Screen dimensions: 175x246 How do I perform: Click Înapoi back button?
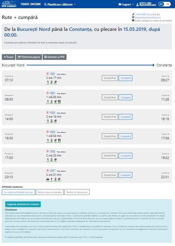[x=9, y=57]
